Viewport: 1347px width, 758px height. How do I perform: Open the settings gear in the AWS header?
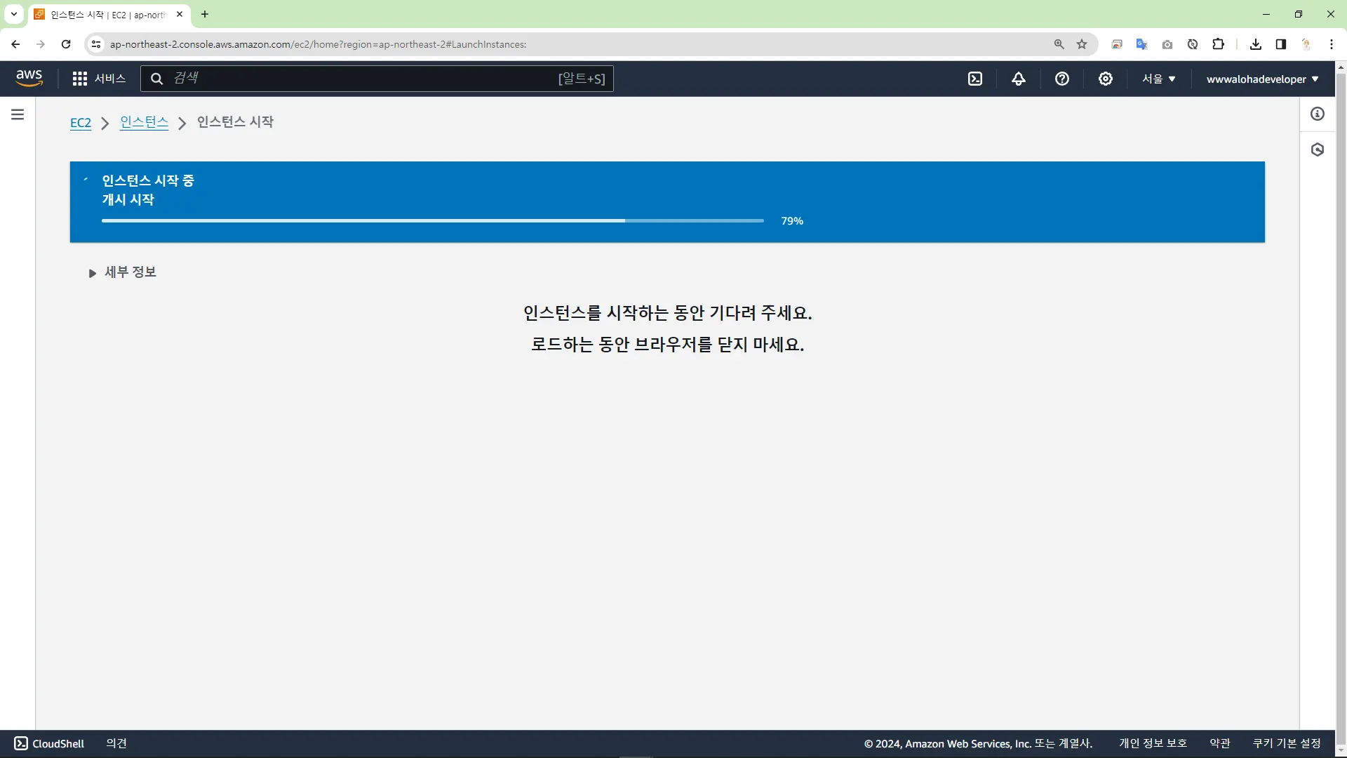pyautogui.click(x=1106, y=79)
